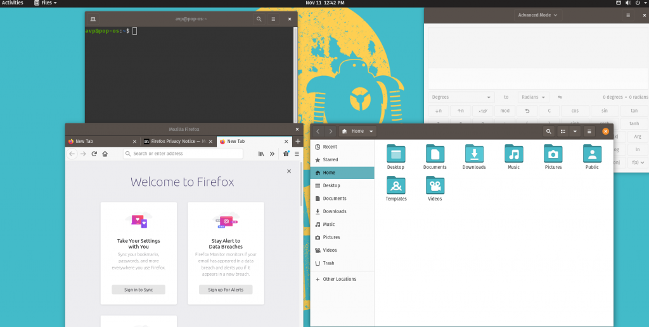Open volume indicator in top bar

pyautogui.click(x=628, y=3)
